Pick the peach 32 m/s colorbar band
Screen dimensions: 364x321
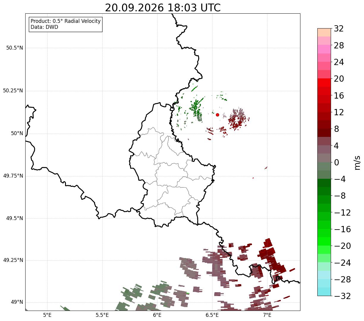coord(324,32)
